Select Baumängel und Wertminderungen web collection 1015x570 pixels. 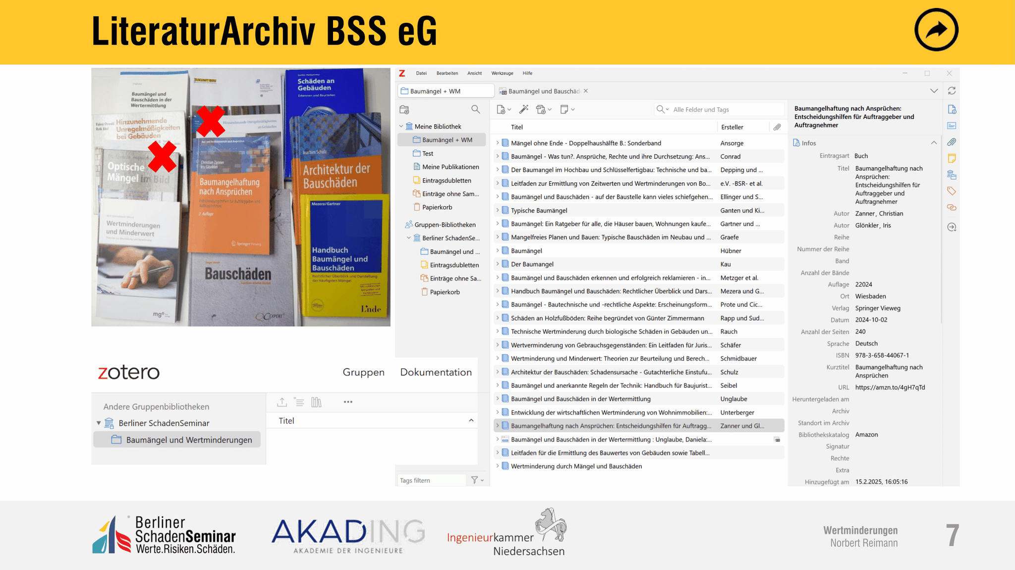[x=177, y=440]
